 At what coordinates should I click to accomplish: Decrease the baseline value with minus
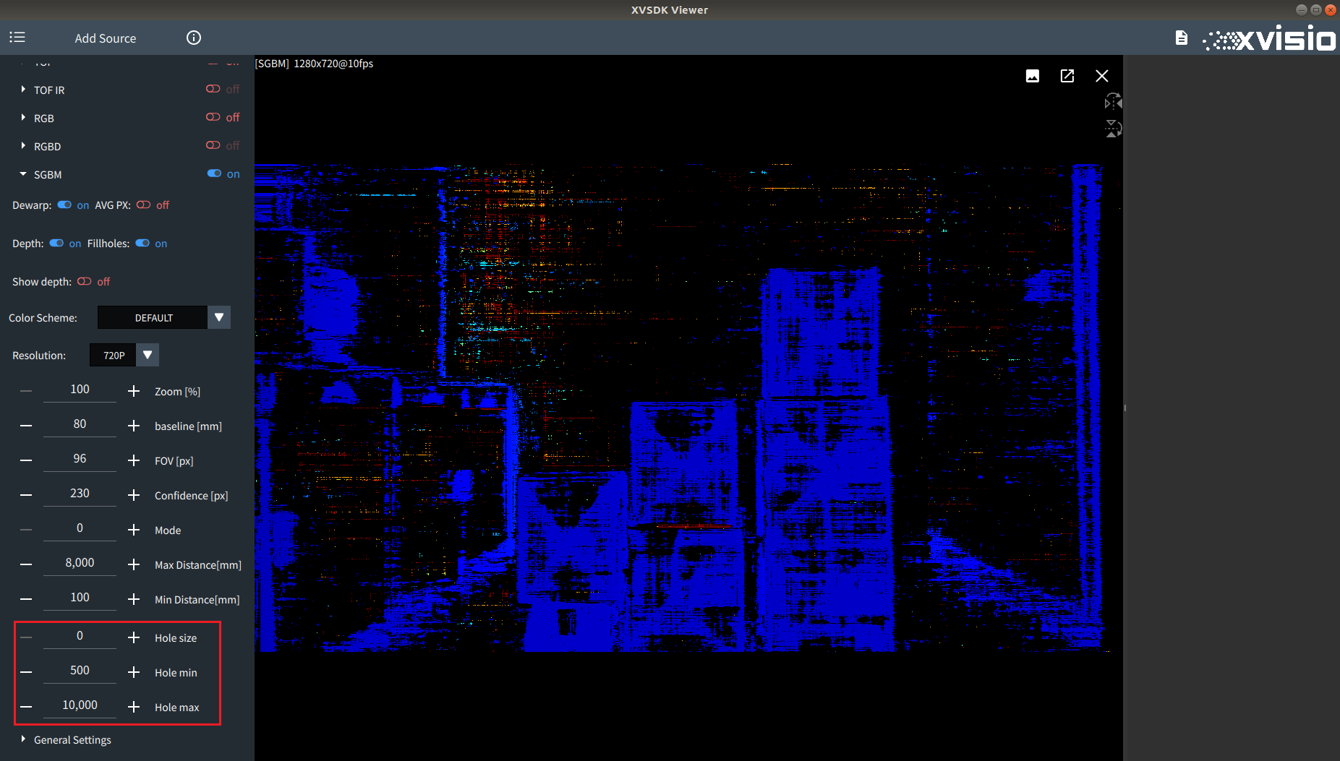point(26,426)
